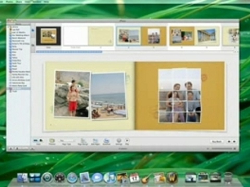Open Mail stamp icon in Dock
This screenshot has width=250, height=187.
84,177
